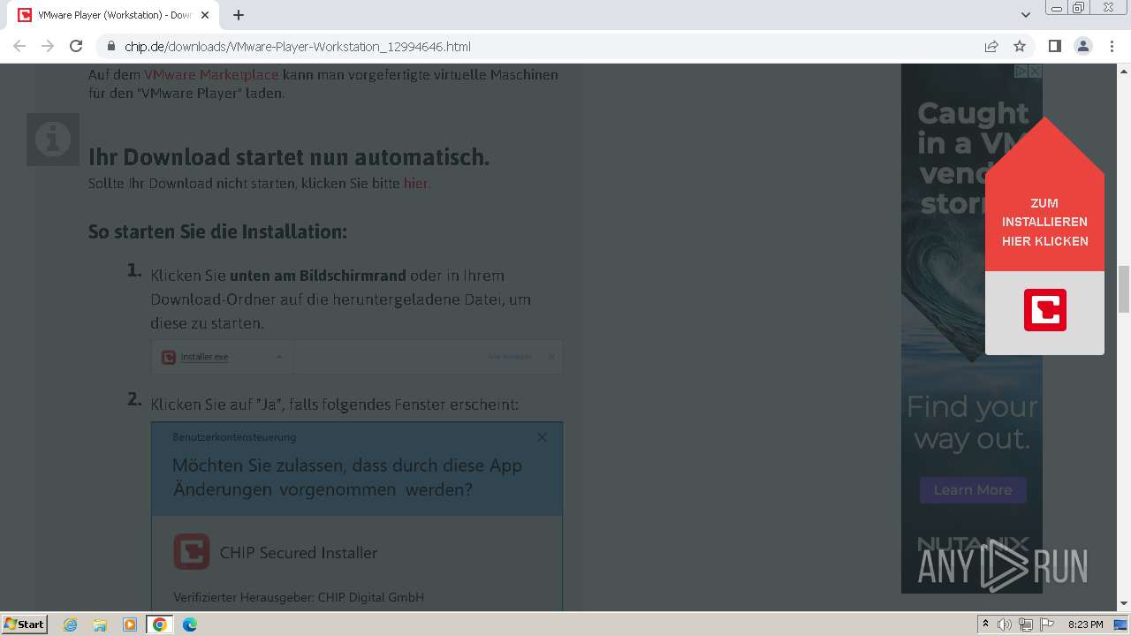Click the volume speaker tray icon
The image size is (1131, 636).
click(x=1005, y=625)
